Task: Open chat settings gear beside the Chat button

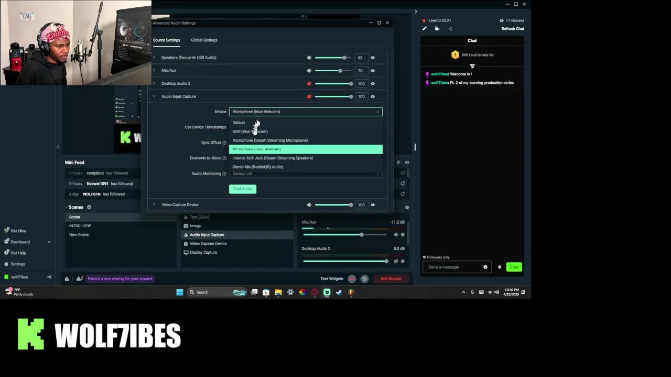Action: (500, 267)
